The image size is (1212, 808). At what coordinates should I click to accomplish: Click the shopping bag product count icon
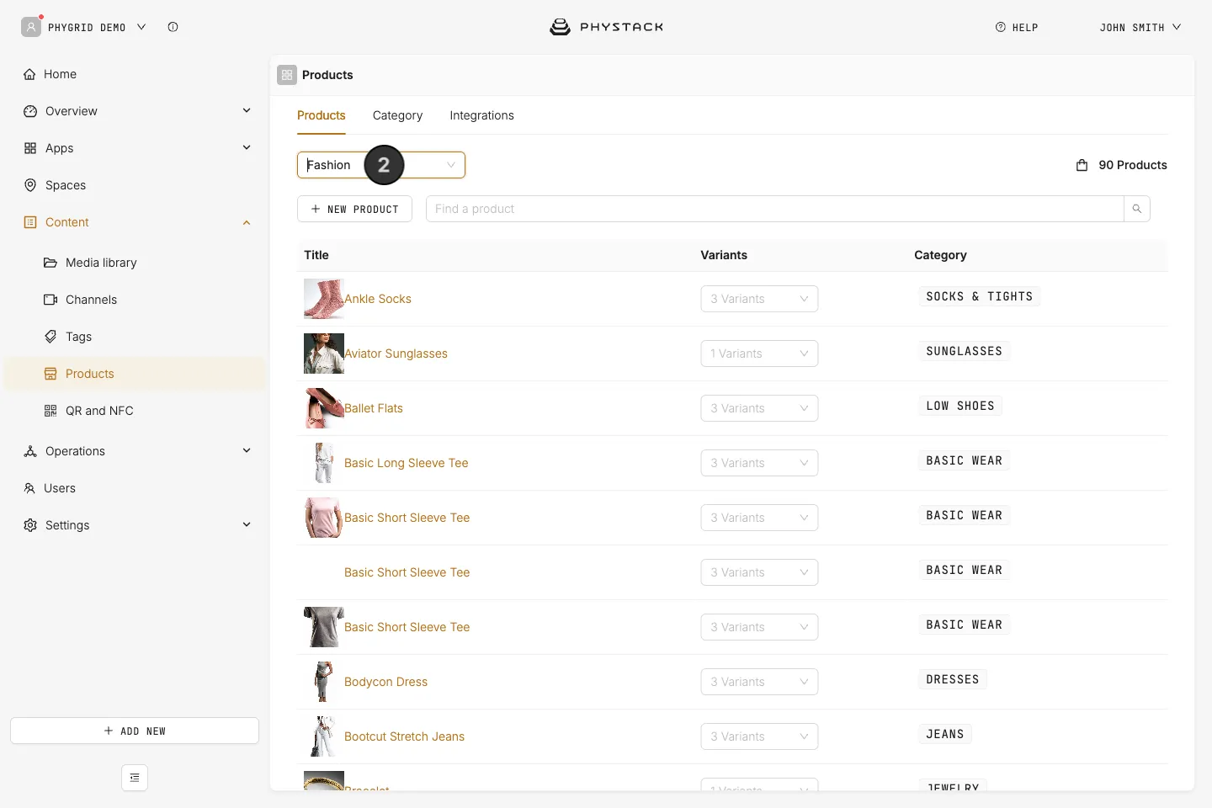click(1082, 165)
